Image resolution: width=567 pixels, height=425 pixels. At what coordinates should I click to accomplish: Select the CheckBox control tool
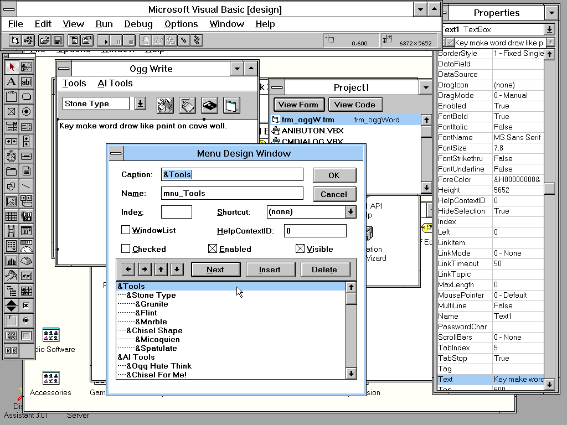pos(11,111)
